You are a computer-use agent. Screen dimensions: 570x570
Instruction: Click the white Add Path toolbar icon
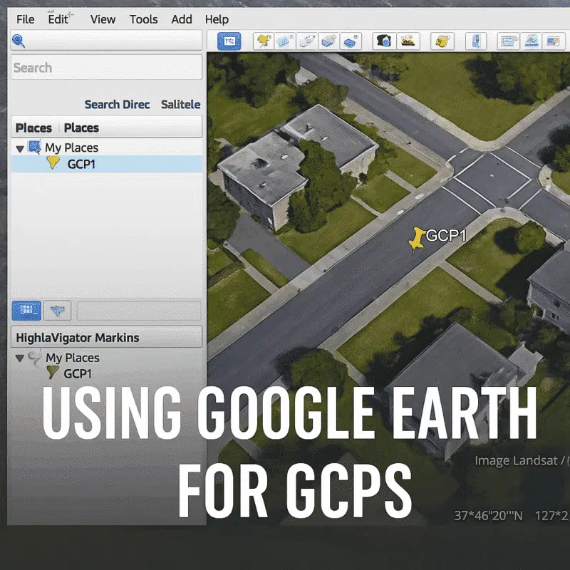coord(307,41)
